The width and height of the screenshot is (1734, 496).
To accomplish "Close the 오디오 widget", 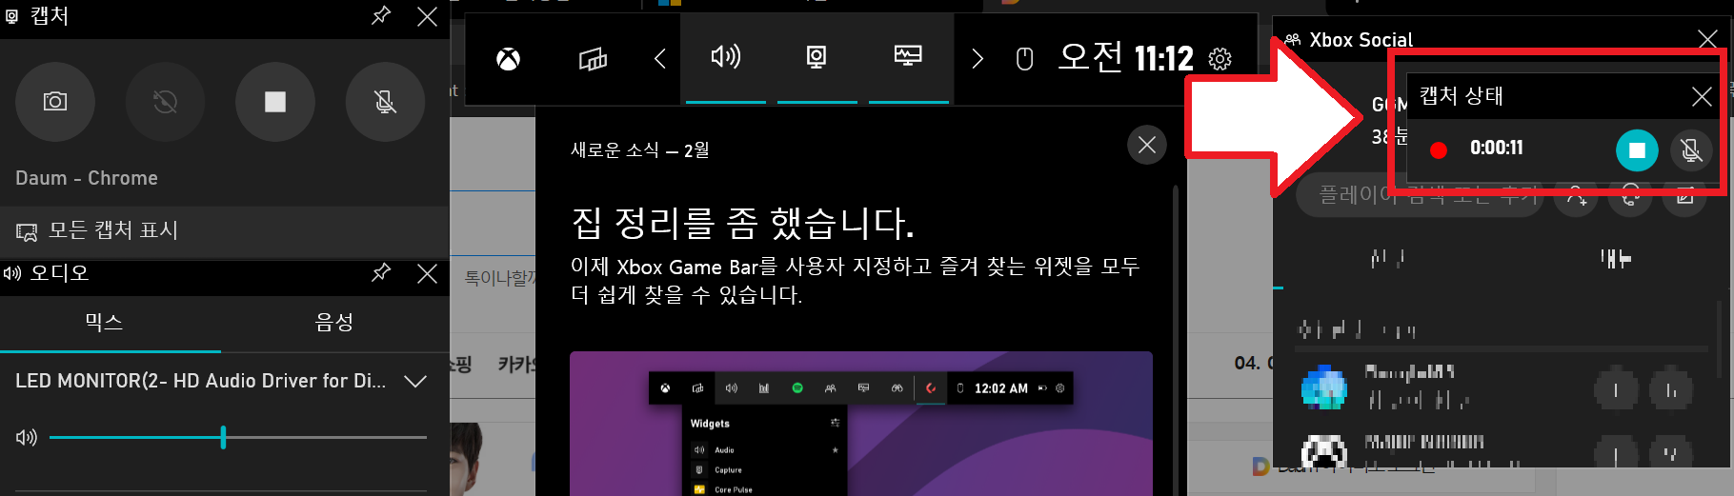I will point(428,273).
